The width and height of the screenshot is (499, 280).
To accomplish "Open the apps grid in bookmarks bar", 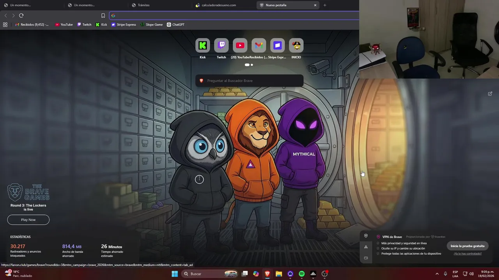I will (5, 24).
